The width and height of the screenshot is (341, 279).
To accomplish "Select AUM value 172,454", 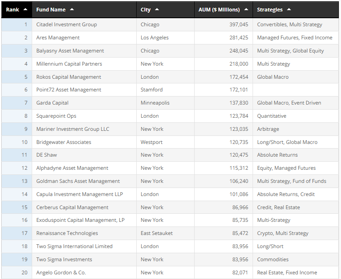I will (x=239, y=77).
